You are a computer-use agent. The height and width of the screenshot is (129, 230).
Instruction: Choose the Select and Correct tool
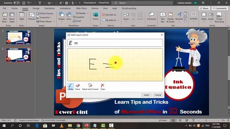pyautogui.click(x=90, y=87)
